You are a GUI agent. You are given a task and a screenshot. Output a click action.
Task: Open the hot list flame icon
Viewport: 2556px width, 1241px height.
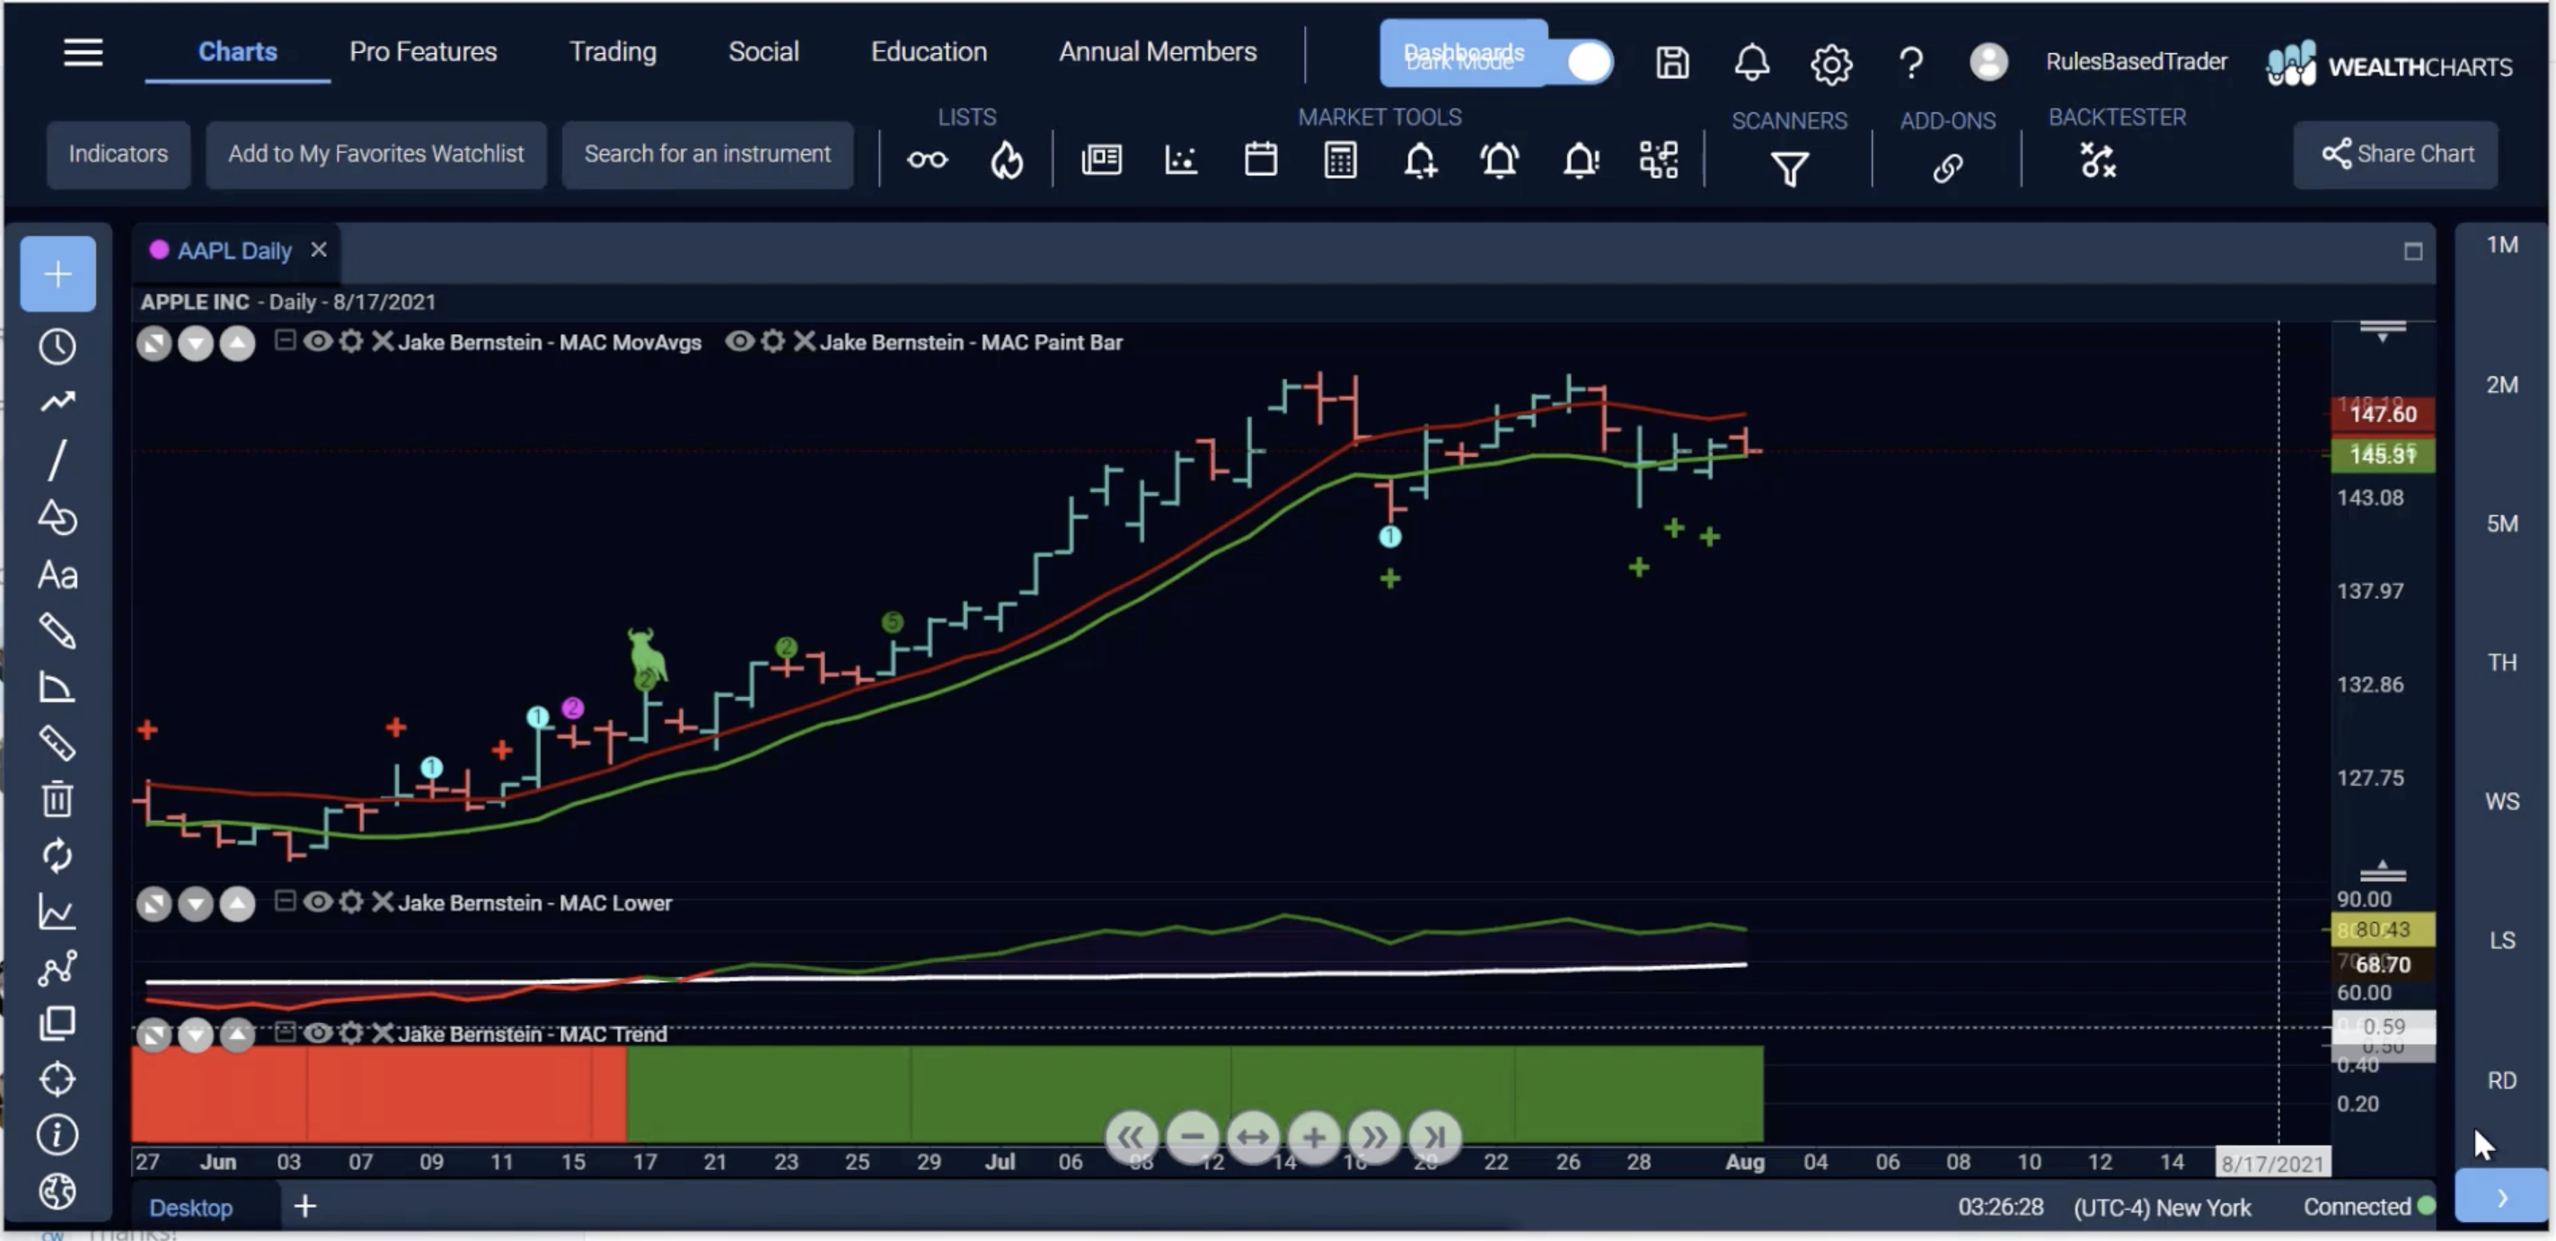click(1007, 160)
